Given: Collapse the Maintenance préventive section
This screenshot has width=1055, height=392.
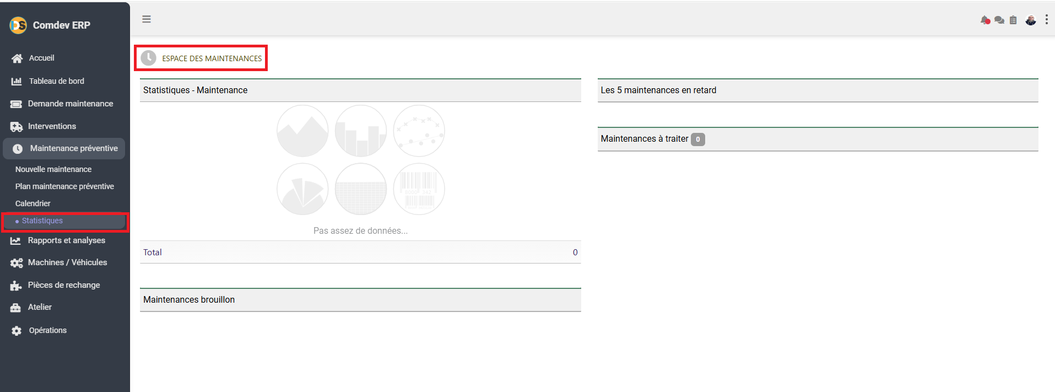Looking at the screenshot, I should point(64,148).
